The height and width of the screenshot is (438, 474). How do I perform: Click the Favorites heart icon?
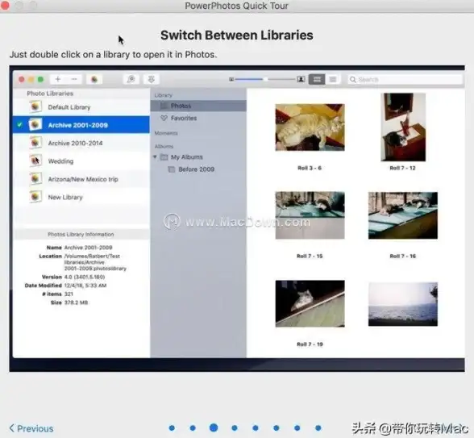tap(164, 118)
